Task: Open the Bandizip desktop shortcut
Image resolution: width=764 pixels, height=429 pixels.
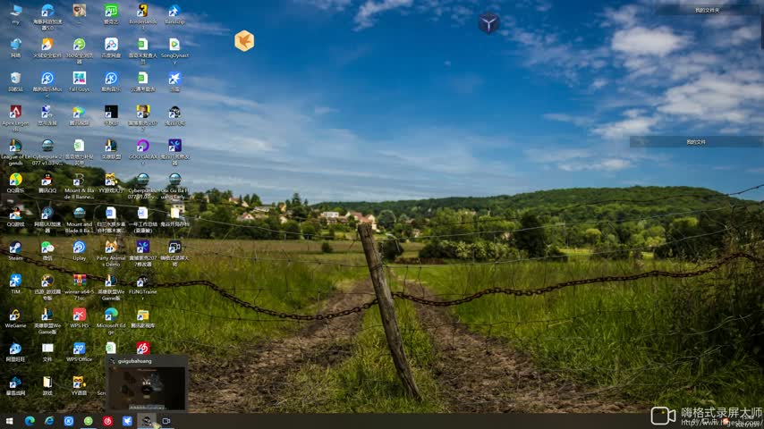Action: tap(174, 12)
